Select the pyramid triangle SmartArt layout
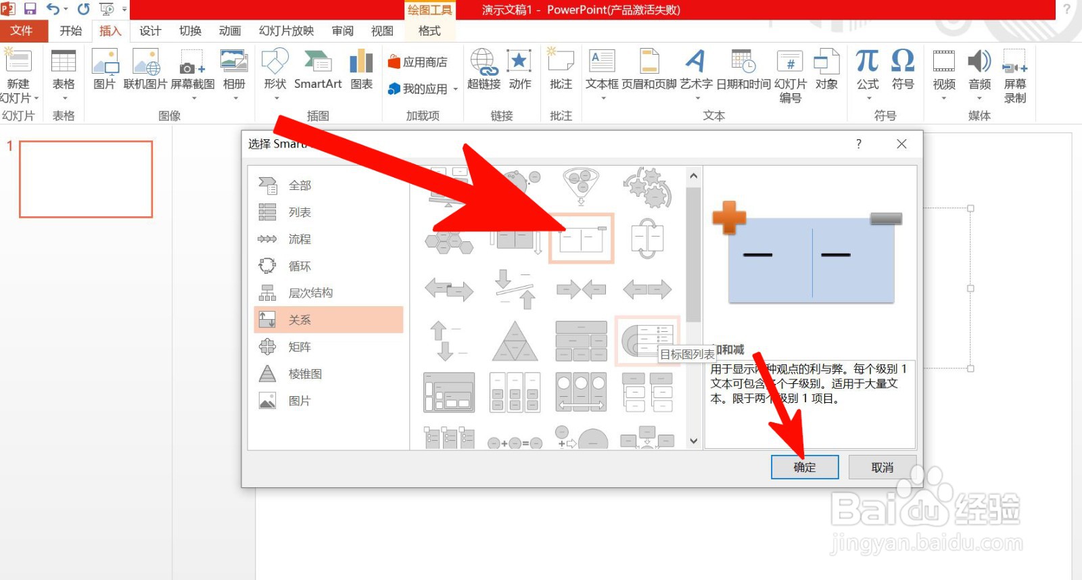 coord(515,341)
